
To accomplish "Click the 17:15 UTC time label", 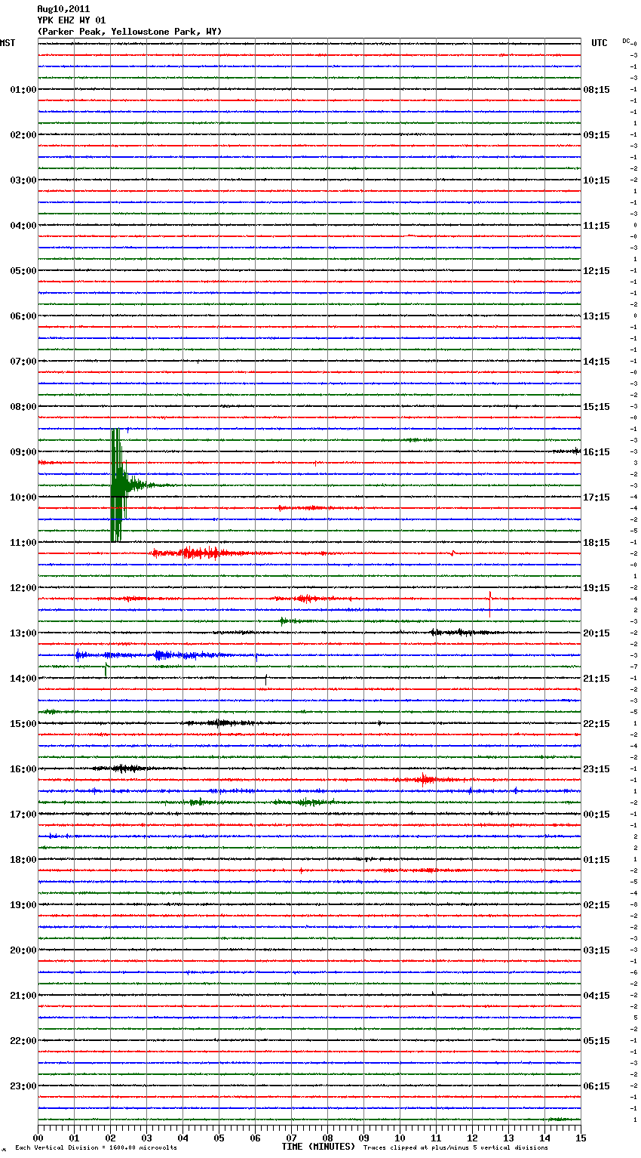I will (597, 497).
